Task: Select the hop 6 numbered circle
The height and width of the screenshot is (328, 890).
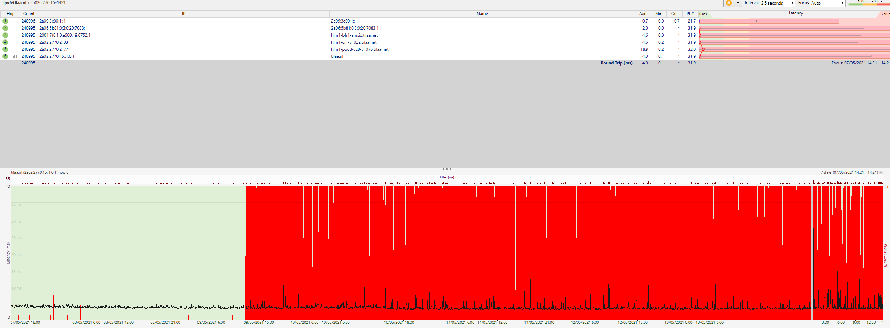Action: click(x=5, y=56)
